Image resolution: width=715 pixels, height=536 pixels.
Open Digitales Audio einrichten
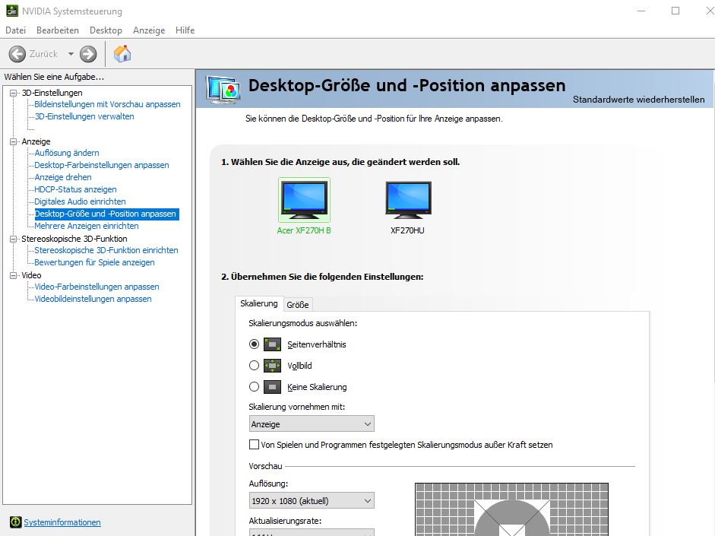point(80,201)
